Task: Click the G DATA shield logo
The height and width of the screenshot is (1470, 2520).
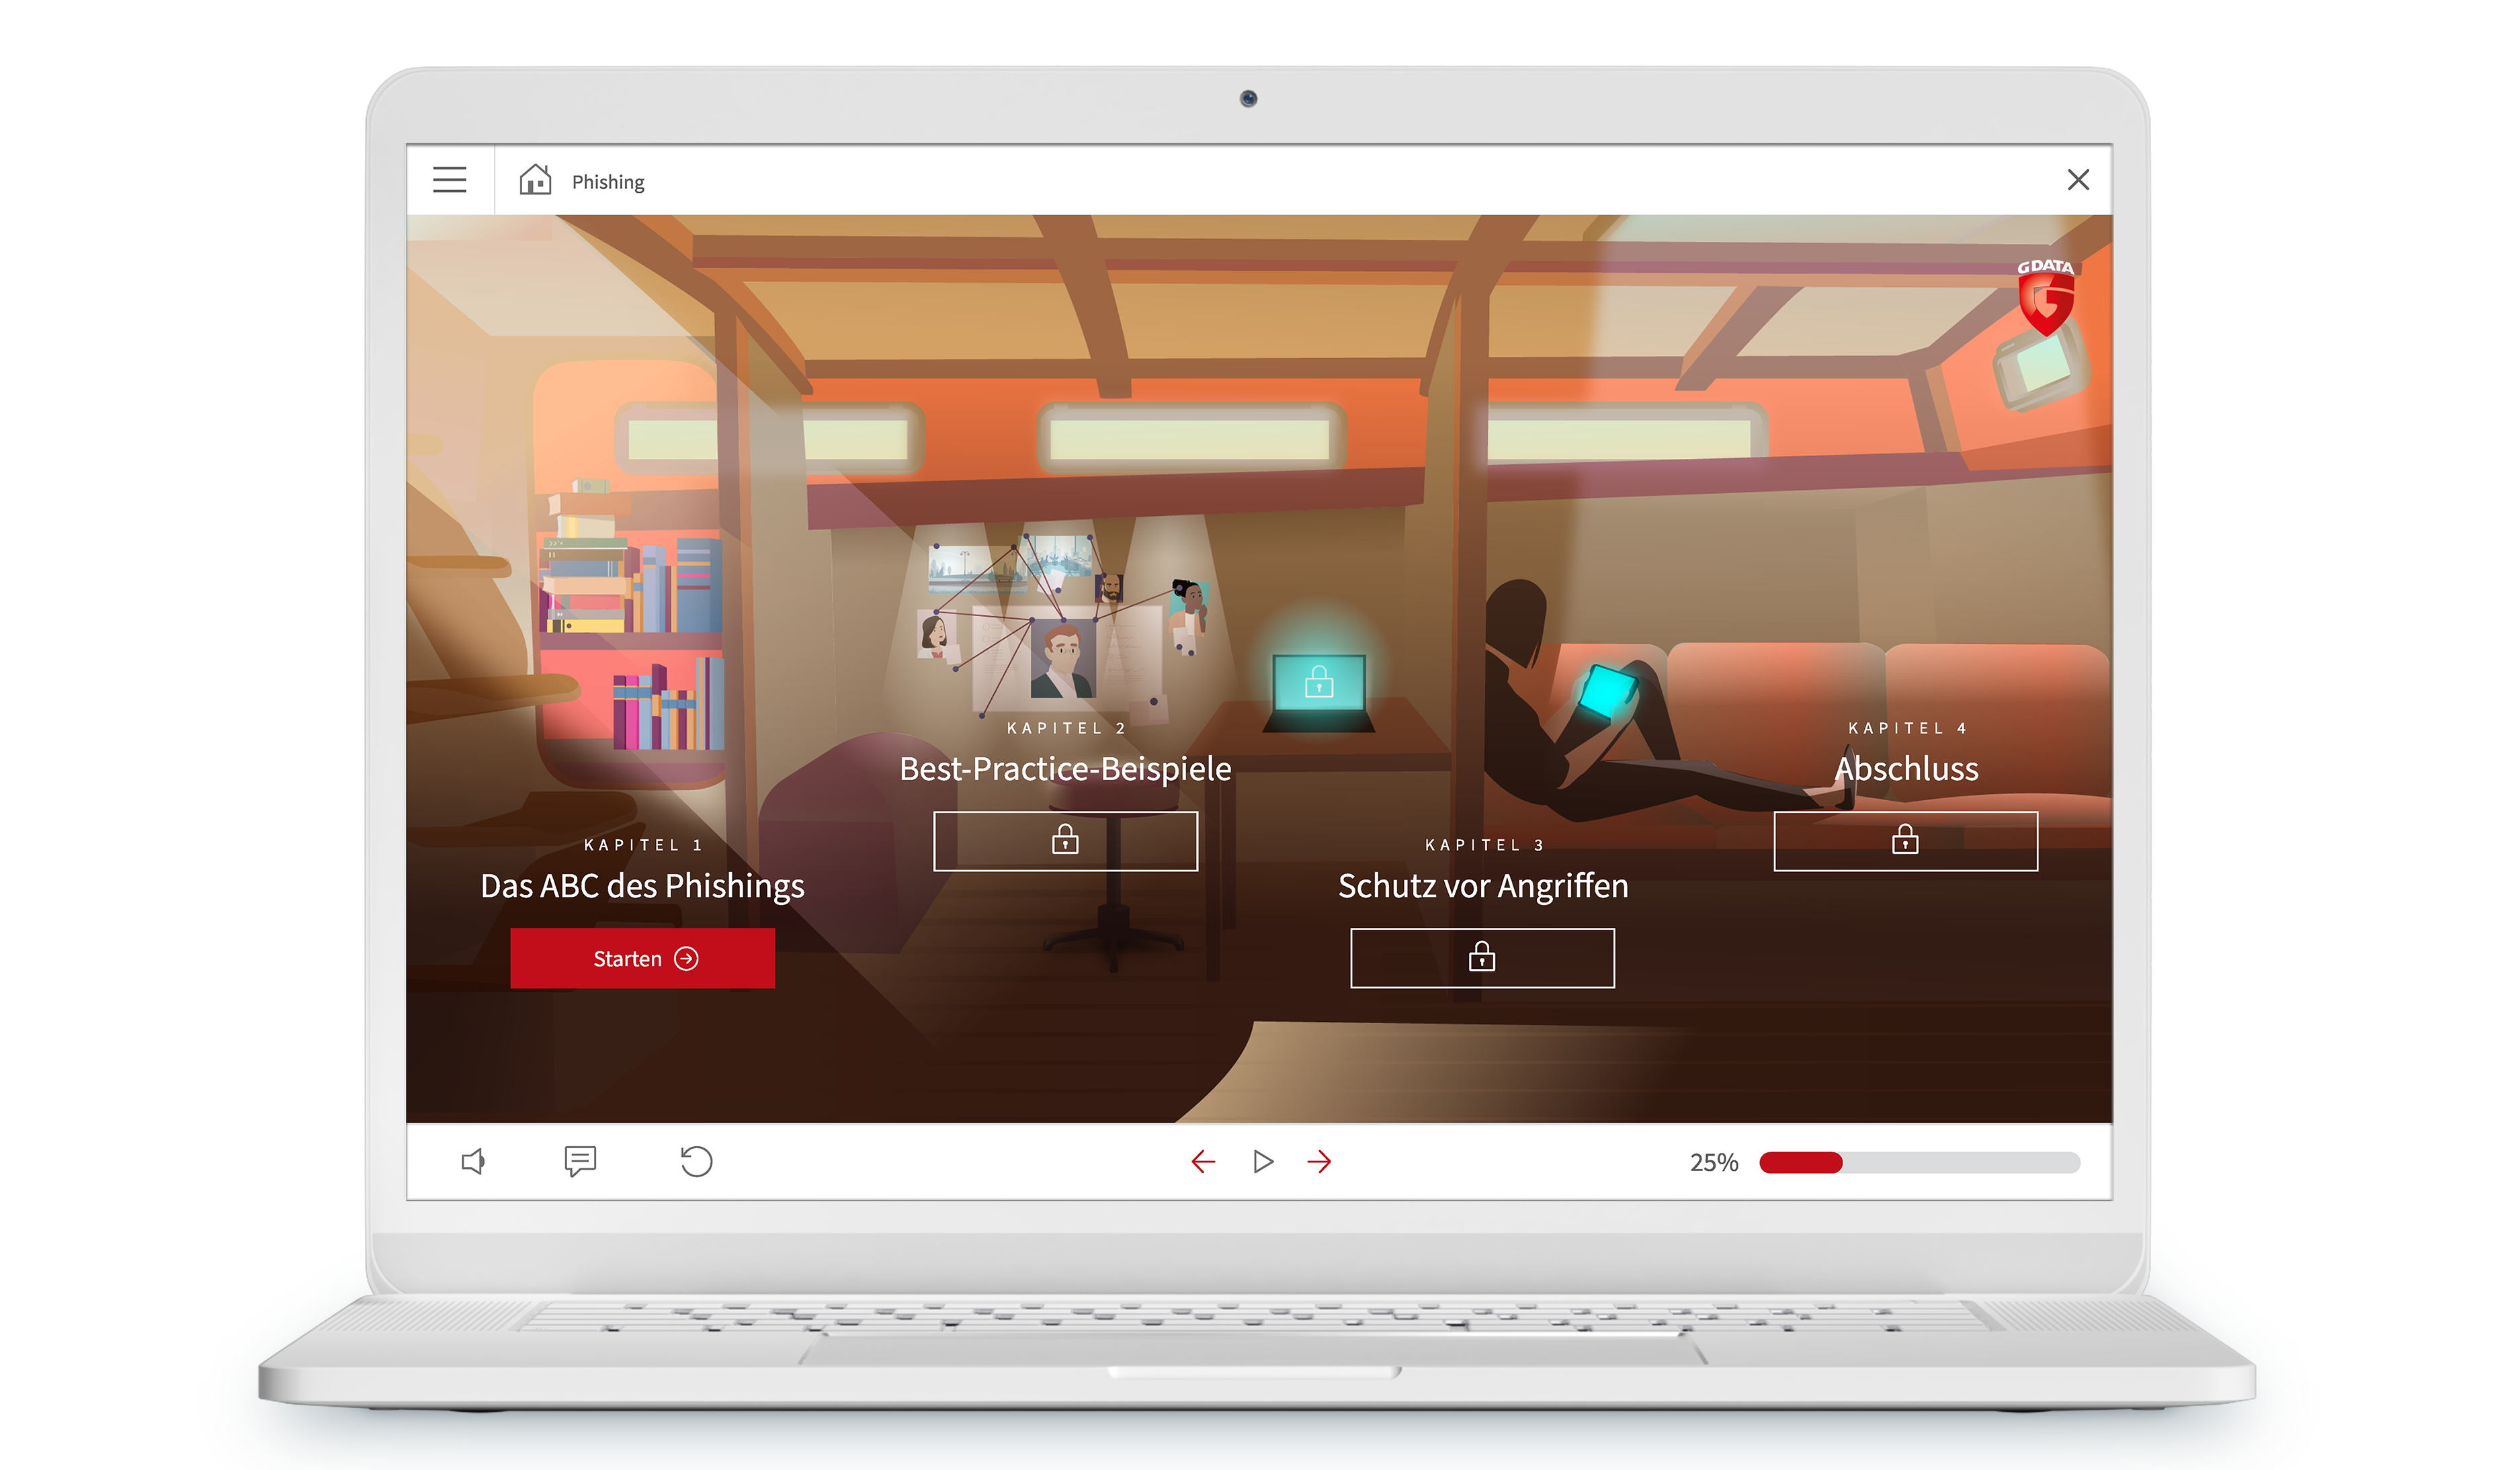Action: 2045,297
